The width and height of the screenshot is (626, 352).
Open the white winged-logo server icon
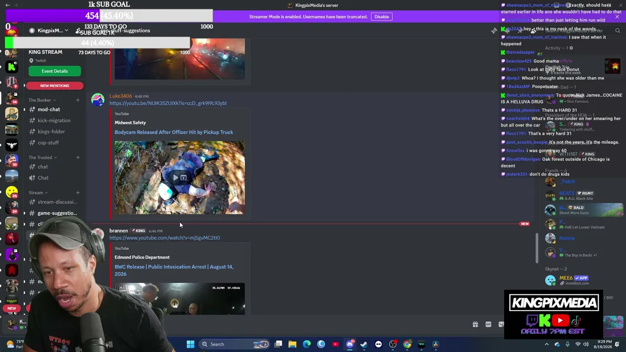[12, 145]
